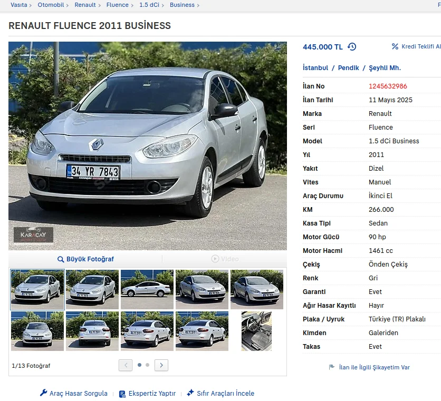
Task: Select side profile car thumbnail
Action: tap(147, 289)
